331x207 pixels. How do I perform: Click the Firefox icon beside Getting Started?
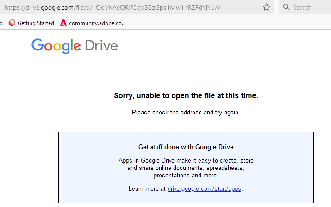point(12,23)
